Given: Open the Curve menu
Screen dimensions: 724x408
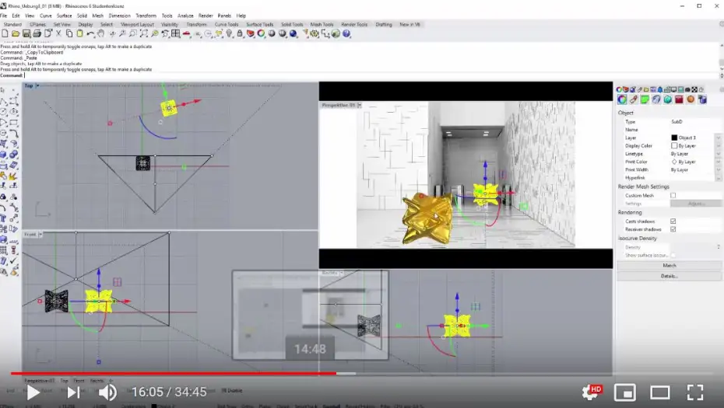Looking at the screenshot, I should [46, 16].
